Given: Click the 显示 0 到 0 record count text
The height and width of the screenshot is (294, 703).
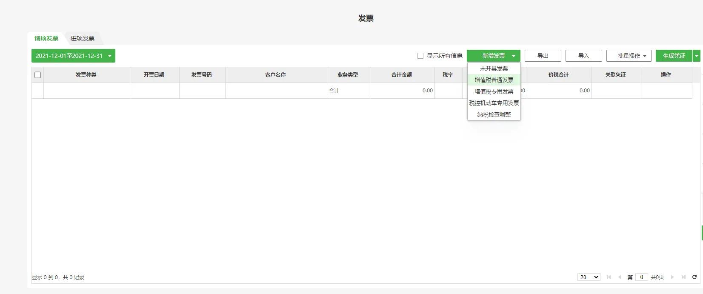Looking at the screenshot, I should coord(58,277).
